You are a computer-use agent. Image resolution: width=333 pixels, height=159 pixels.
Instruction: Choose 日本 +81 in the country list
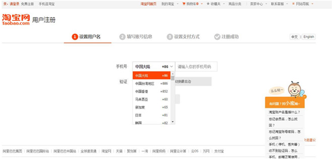pyautogui.click(x=151, y=115)
